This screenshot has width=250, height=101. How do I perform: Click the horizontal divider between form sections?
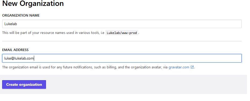[122, 41]
